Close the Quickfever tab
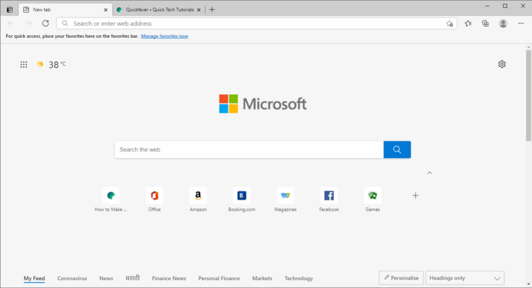The width and height of the screenshot is (532, 288). [199, 10]
